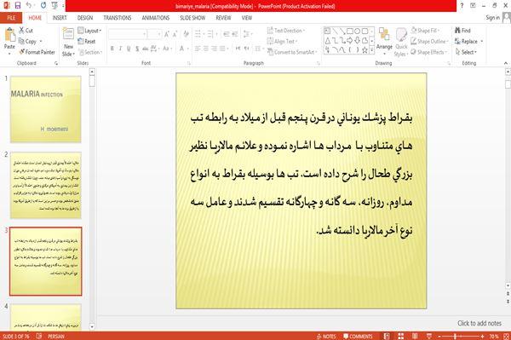The image size is (511, 340).
Task: Click Clear All Formatting icon
Action: (186, 34)
